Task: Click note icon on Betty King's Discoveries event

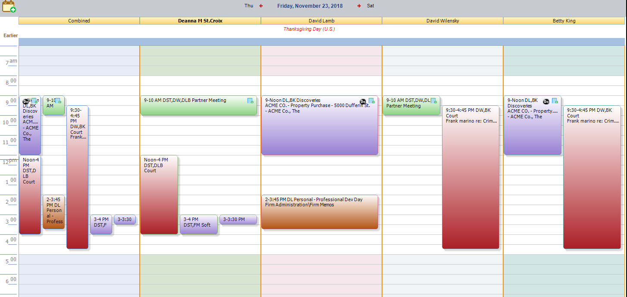Action: tap(555, 101)
